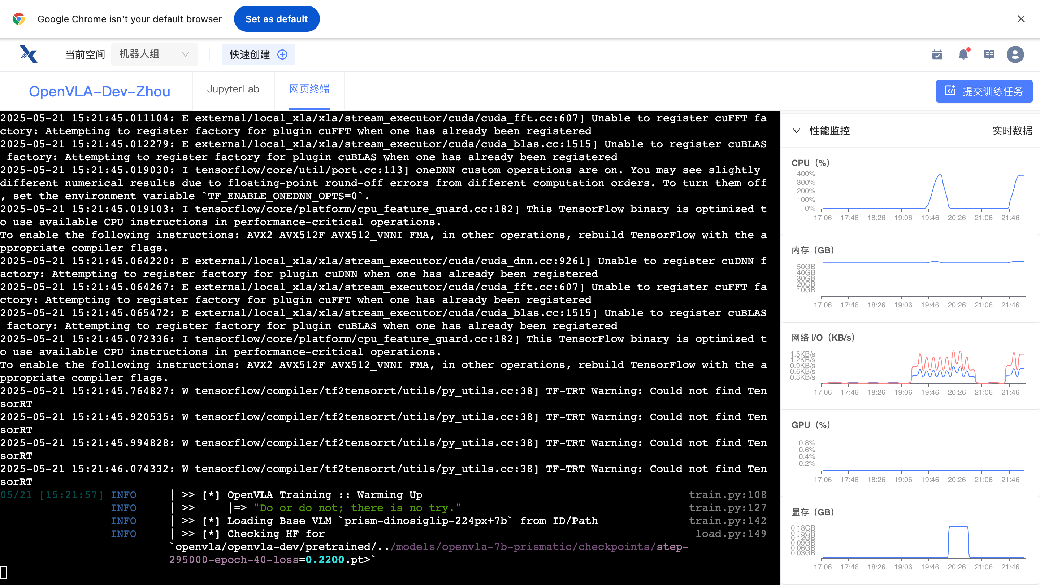Select the 网页终端 tab
1040x586 pixels.
tap(309, 89)
